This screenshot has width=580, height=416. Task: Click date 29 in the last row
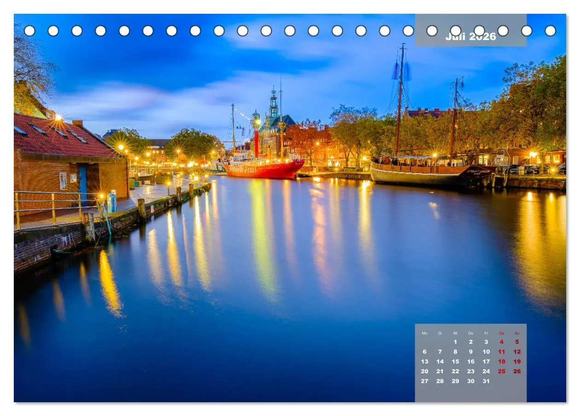(x=455, y=381)
